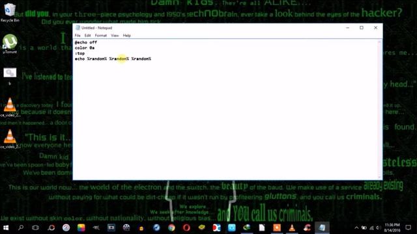Open the View menu in Notepad
This screenshot has width=417, height=234.
click(115, 35)
